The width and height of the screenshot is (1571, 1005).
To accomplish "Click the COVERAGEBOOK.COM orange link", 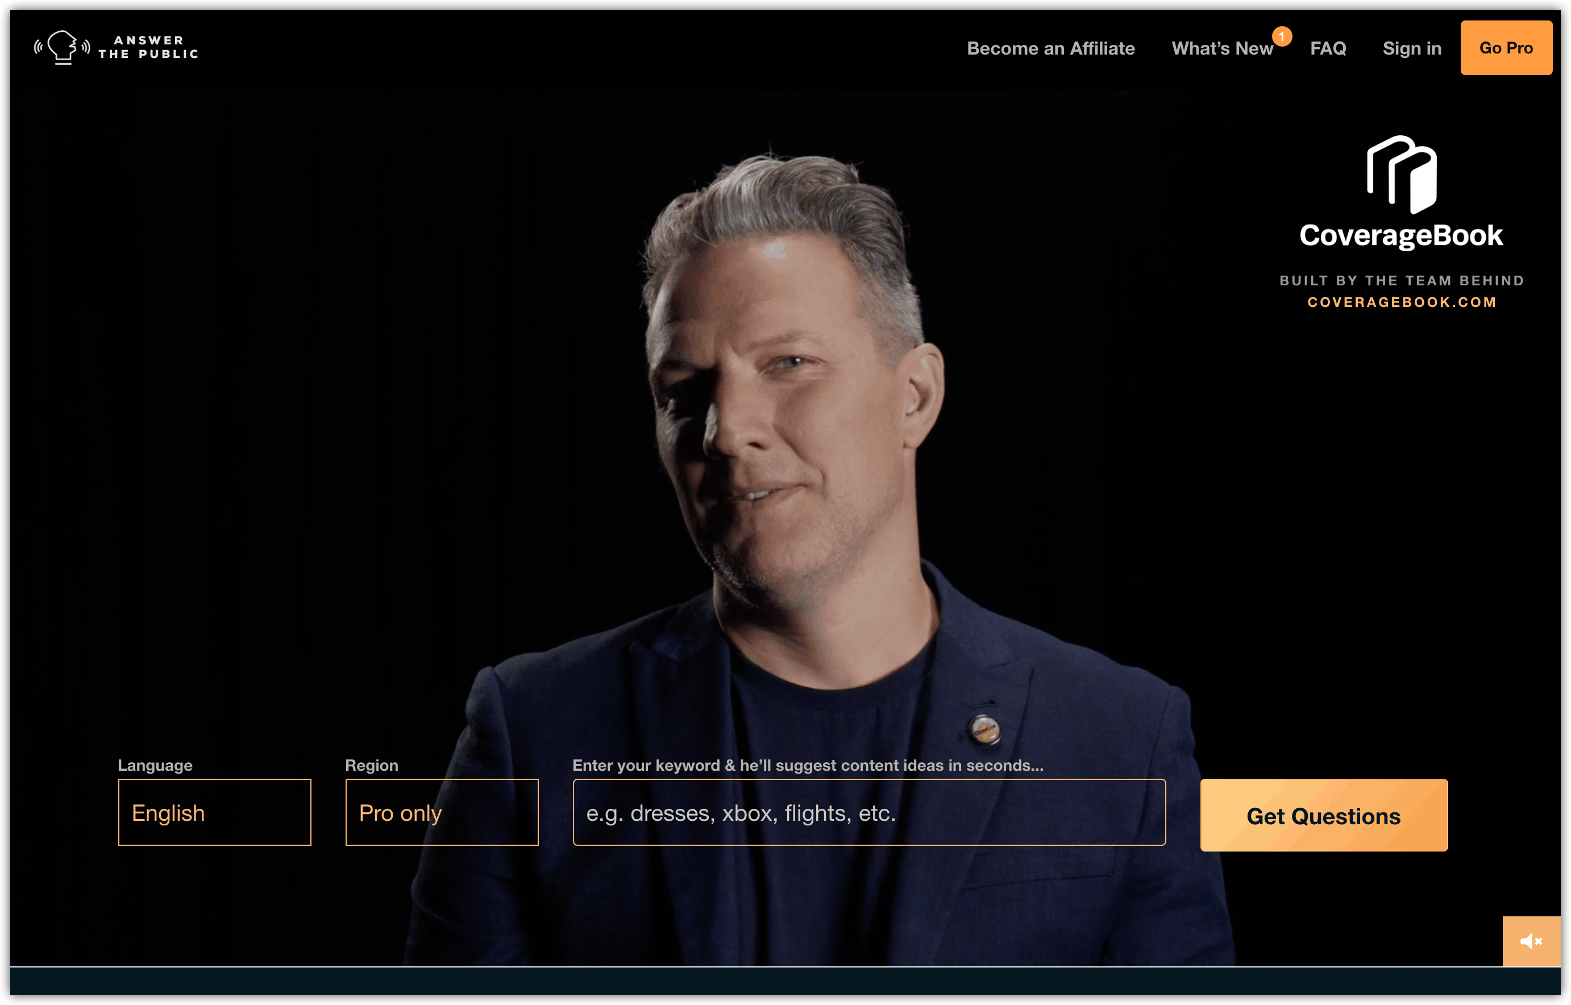I will coord(1402,302).
